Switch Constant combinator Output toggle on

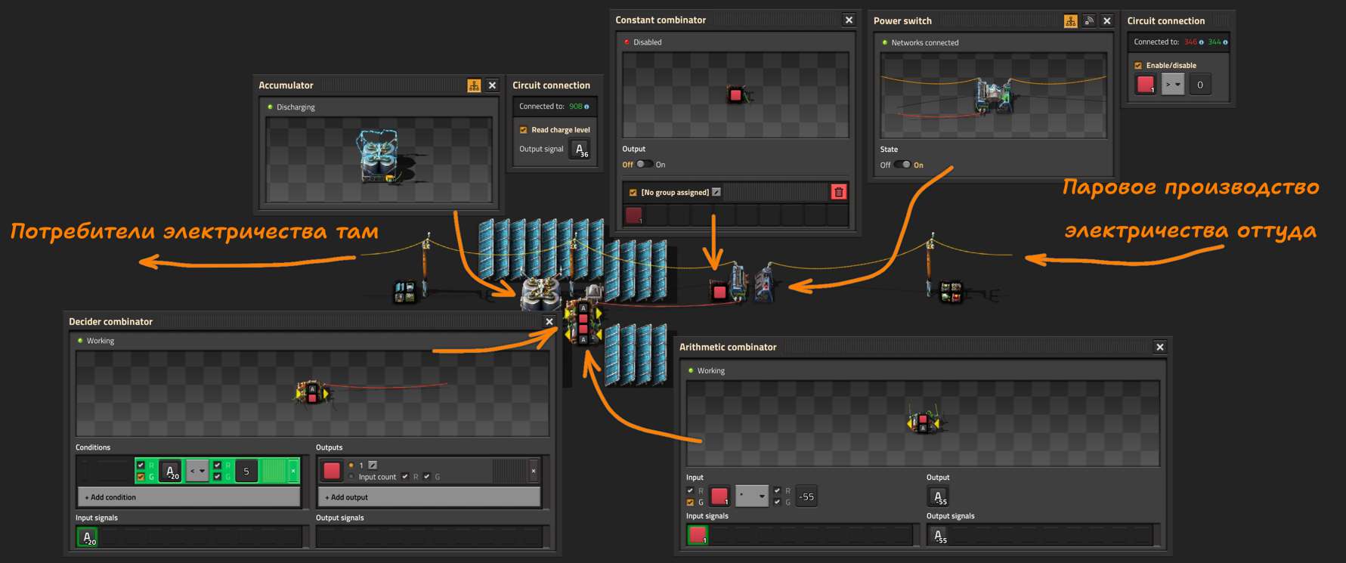coord(645,164)
